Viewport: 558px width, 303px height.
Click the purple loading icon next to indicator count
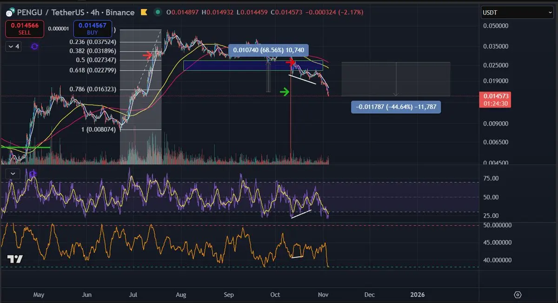[34, 46]
